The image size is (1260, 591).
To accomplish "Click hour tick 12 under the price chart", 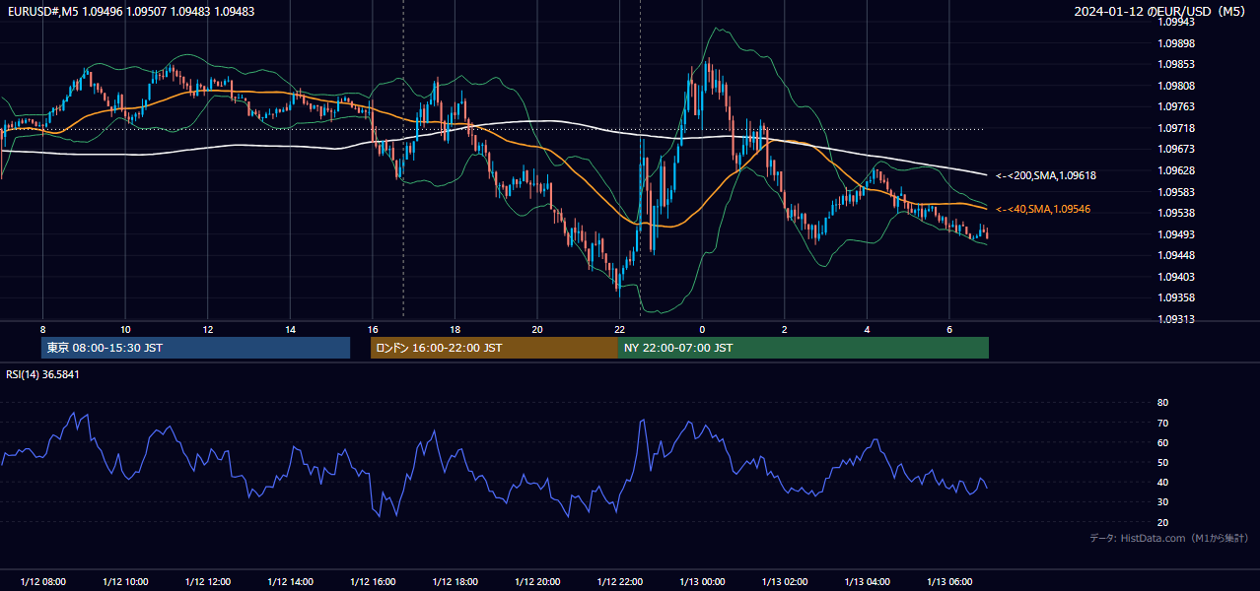I will coord(208,329).
